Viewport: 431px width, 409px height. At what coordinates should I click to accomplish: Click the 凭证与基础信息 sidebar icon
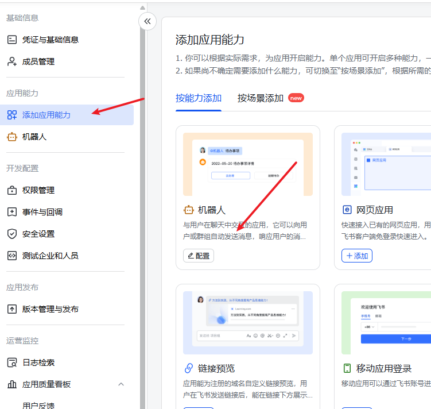point(12,40)
